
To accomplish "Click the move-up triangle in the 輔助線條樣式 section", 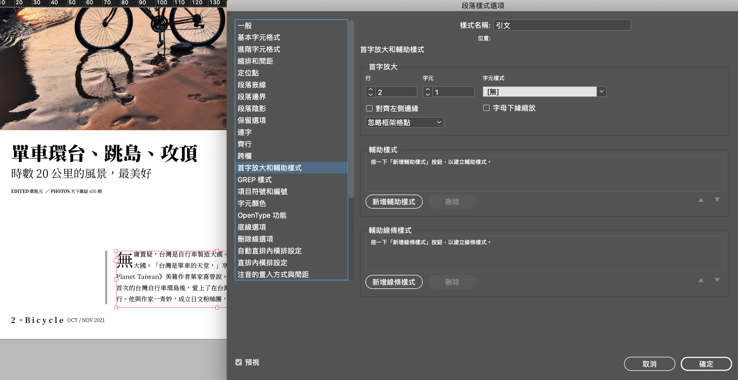I will pos(701,280).
